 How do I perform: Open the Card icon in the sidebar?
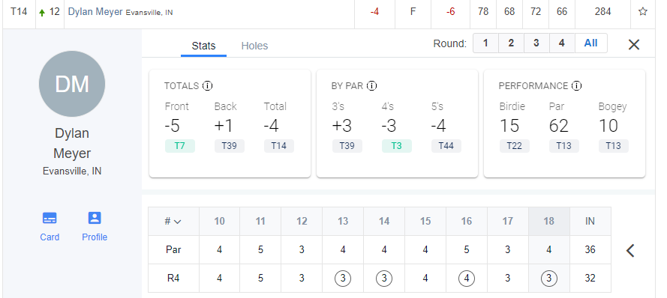pos(50,218)
